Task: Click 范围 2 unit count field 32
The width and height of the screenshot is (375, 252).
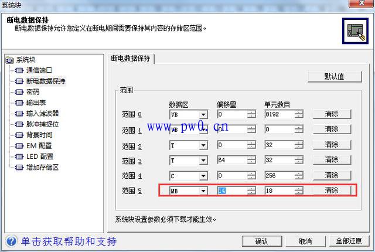Action: click(x=279, y=145)
